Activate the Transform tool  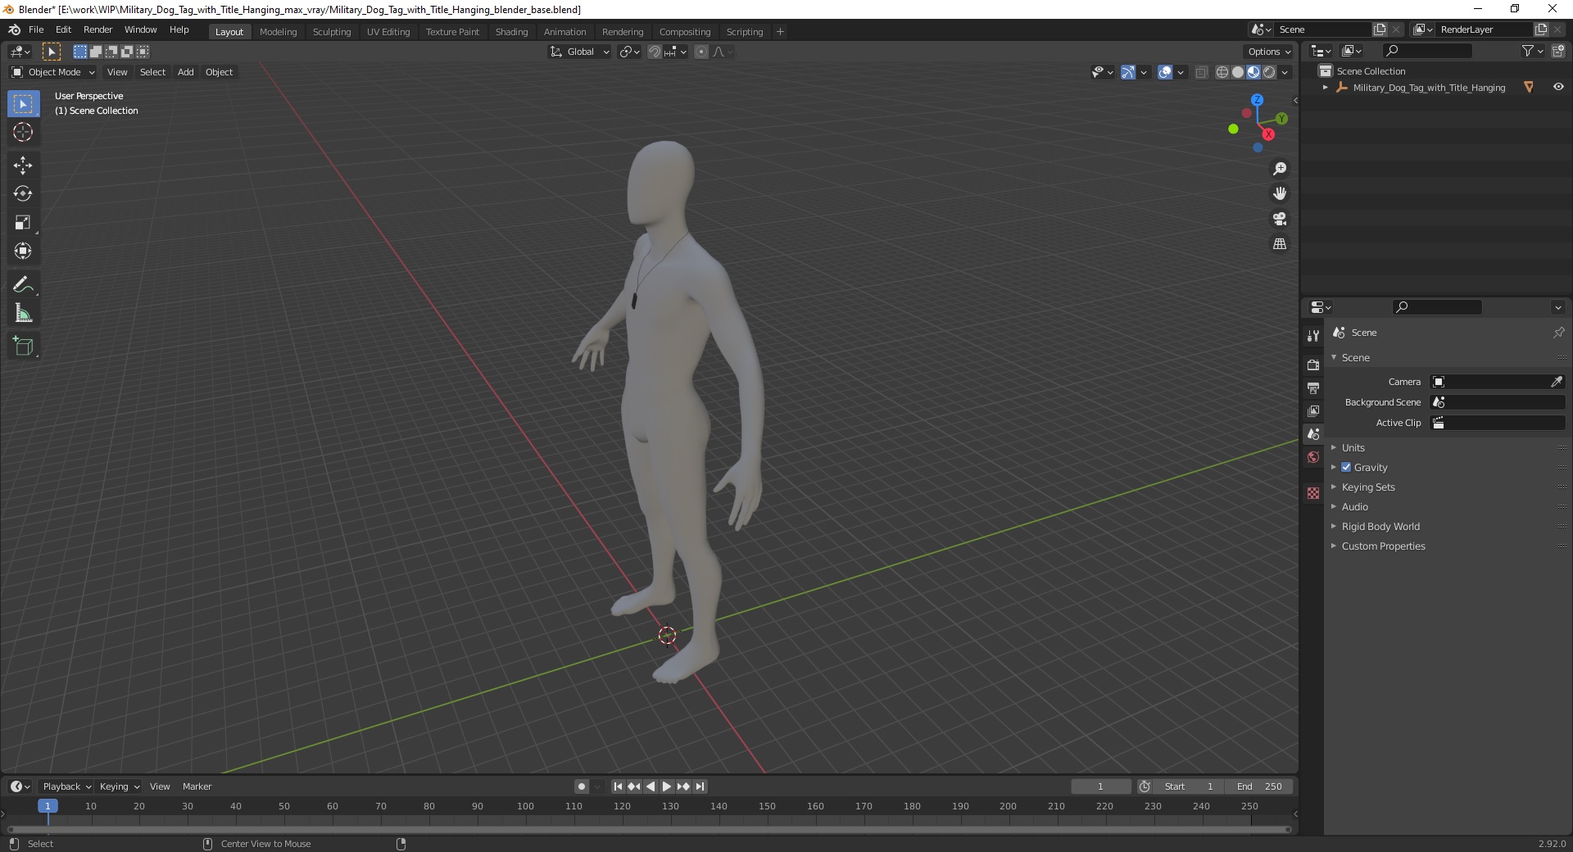click(x=23, y=251)
